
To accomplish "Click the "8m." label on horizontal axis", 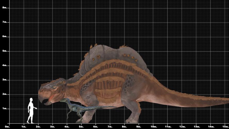I will [x=124, y=127].
